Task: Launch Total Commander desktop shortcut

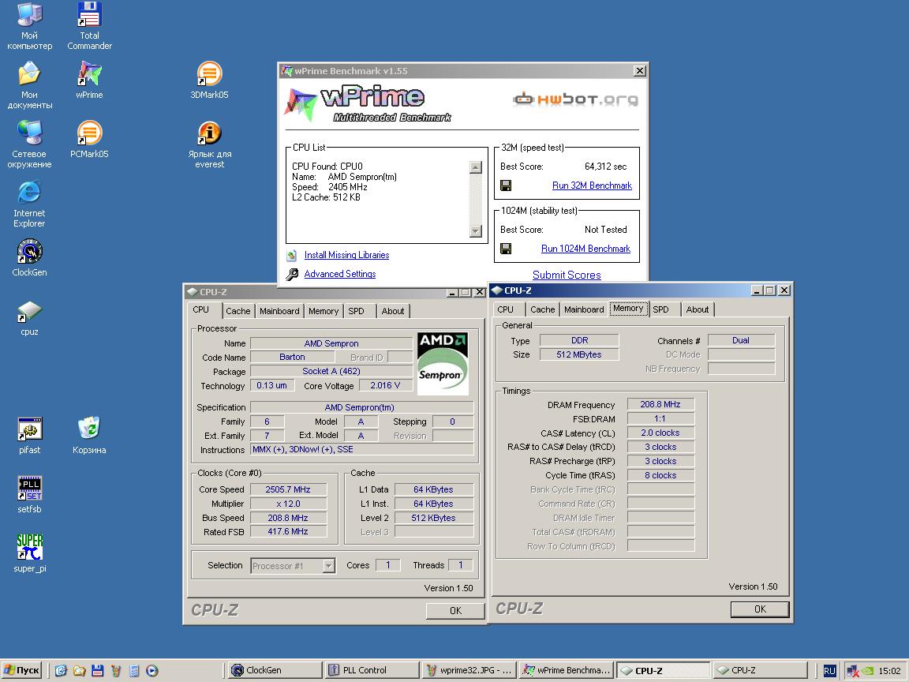Action: (x=89, y=26)
